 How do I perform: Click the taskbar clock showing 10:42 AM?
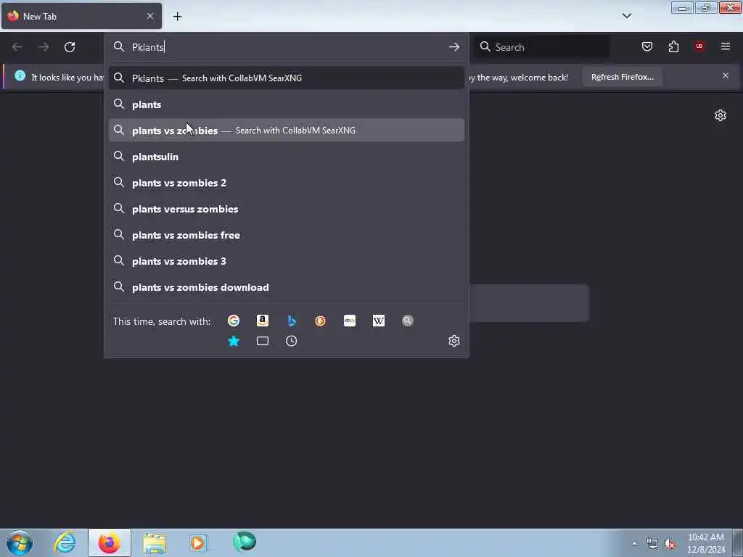[705, 542]
